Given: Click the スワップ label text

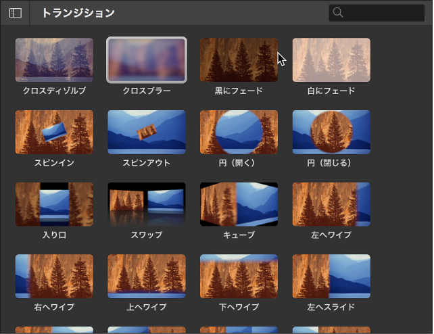Looking at the screenshot, I should pyautogui.click(x=147, y=235).
